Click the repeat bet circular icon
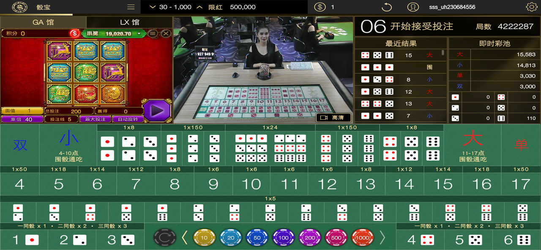This screenshot has height=250, width=541. 165,237
